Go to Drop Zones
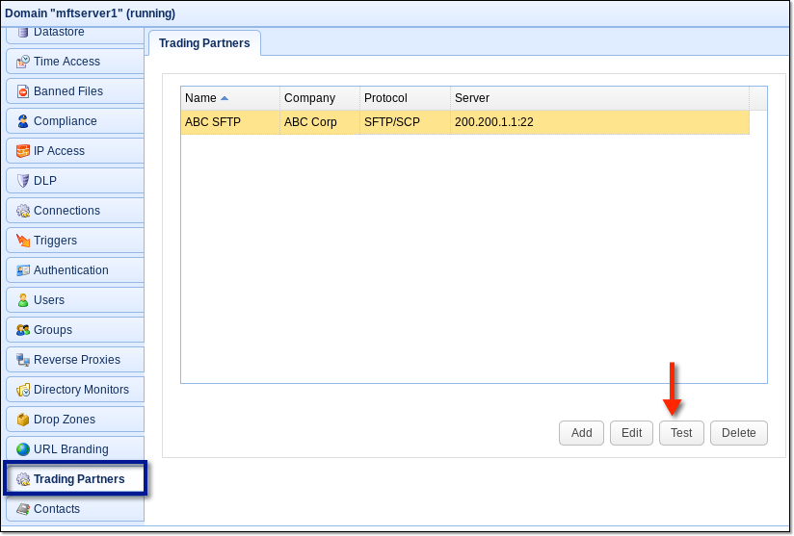Image resolution: width=794 pixels, height=536 pixels. [75, 420]
